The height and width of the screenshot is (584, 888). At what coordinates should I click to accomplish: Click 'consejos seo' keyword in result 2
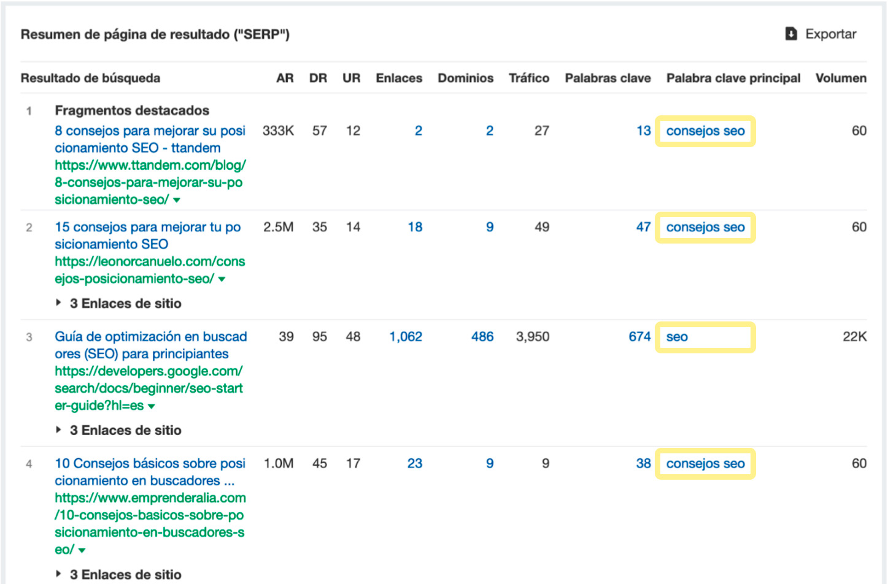(705, 227)
